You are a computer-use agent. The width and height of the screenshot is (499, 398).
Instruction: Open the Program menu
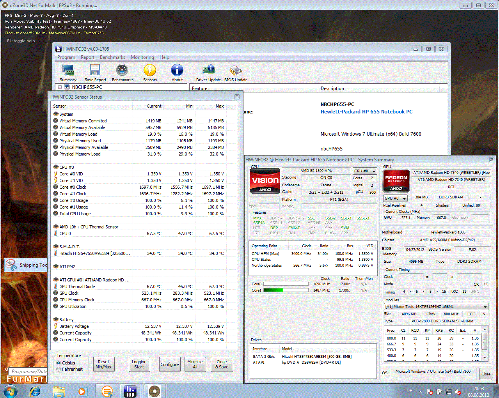tap(66, 57)
